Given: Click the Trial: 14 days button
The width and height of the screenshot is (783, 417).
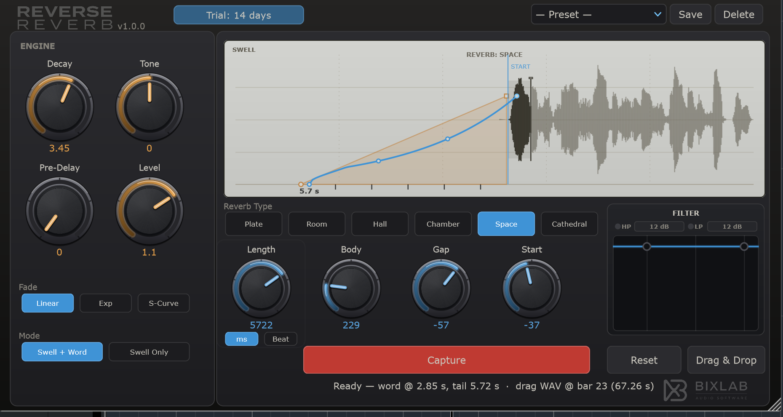Looking at the screenshot, I should 239,15.
